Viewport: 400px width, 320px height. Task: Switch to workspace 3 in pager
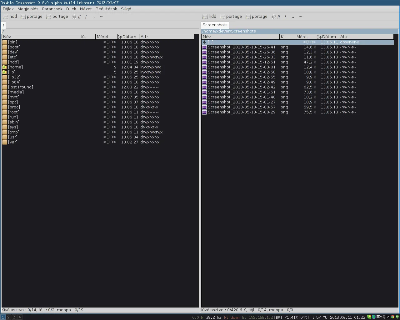tap(14, 317)
